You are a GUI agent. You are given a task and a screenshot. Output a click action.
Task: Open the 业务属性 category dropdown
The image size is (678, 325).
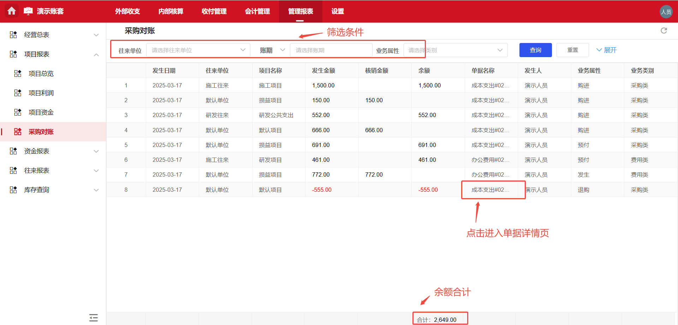pos(456,50)
